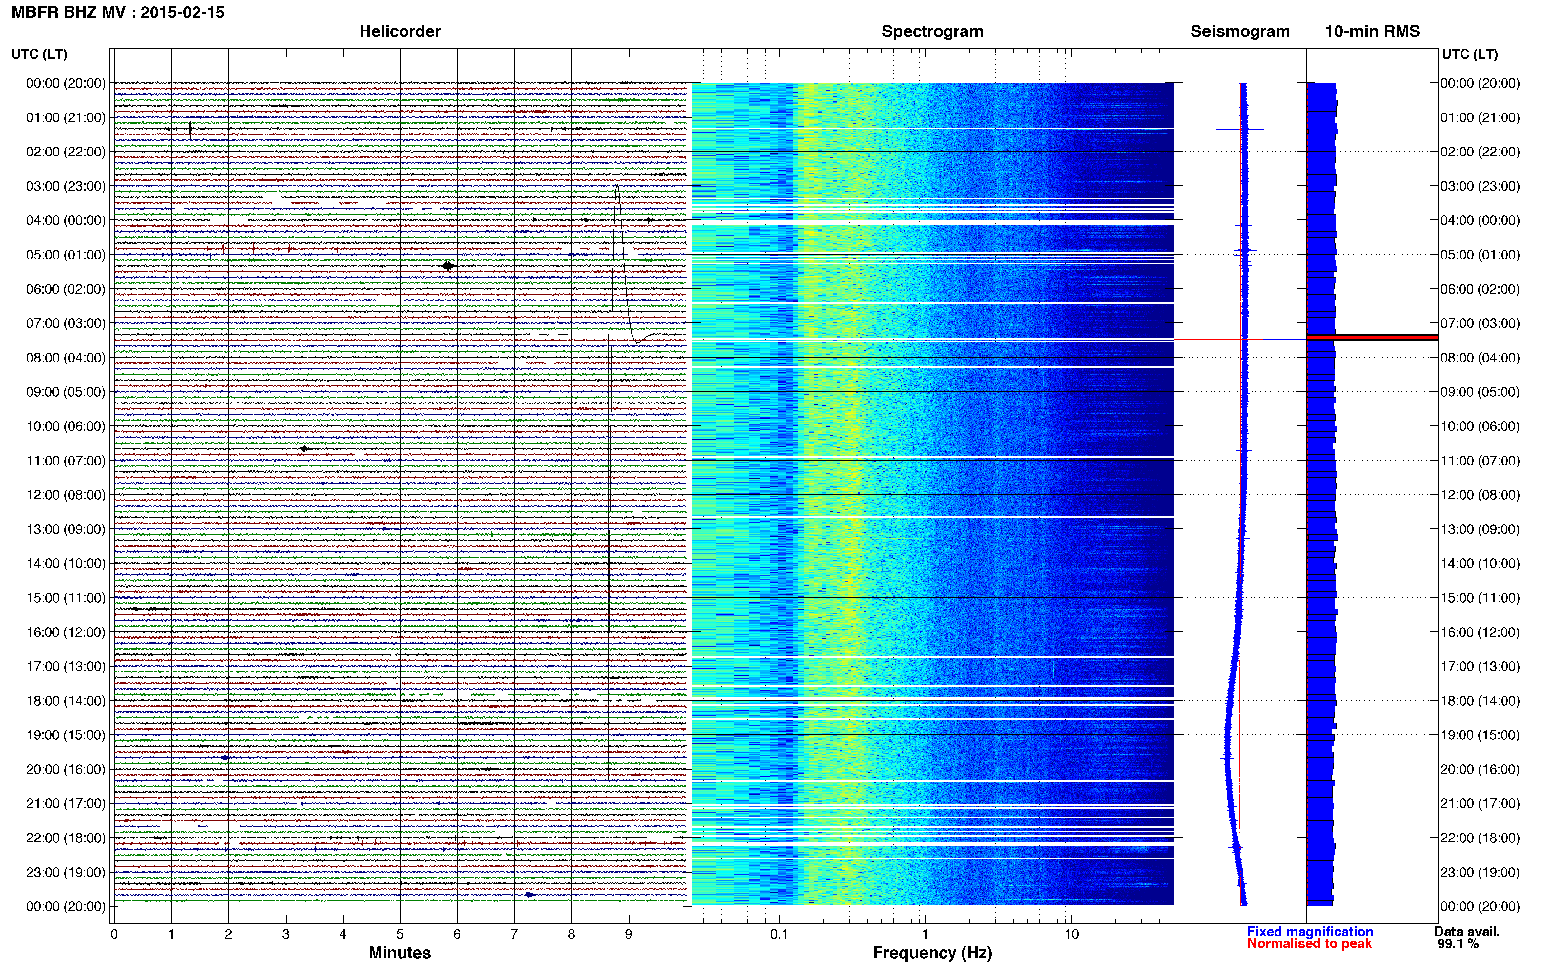
Task: Click the red peak bar in the RMS panel
Action: coord(1373,337)
